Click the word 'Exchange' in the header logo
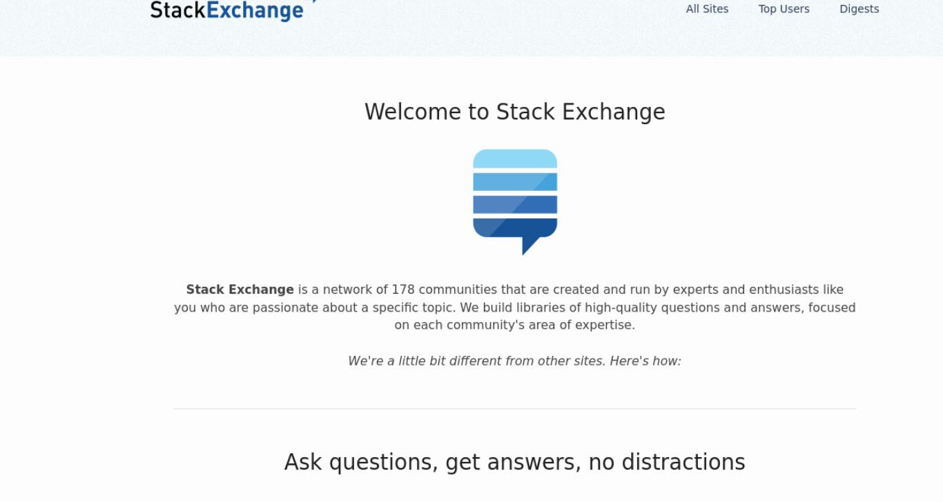This screenshot has width=943, height=502. pyautogui.click(x=255, y=10)
